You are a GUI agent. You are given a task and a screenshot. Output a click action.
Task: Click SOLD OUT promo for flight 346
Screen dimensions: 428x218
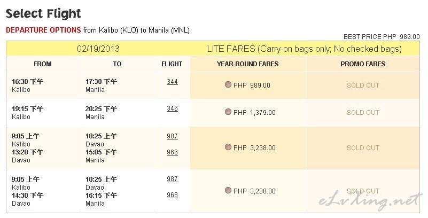(363, 112)
